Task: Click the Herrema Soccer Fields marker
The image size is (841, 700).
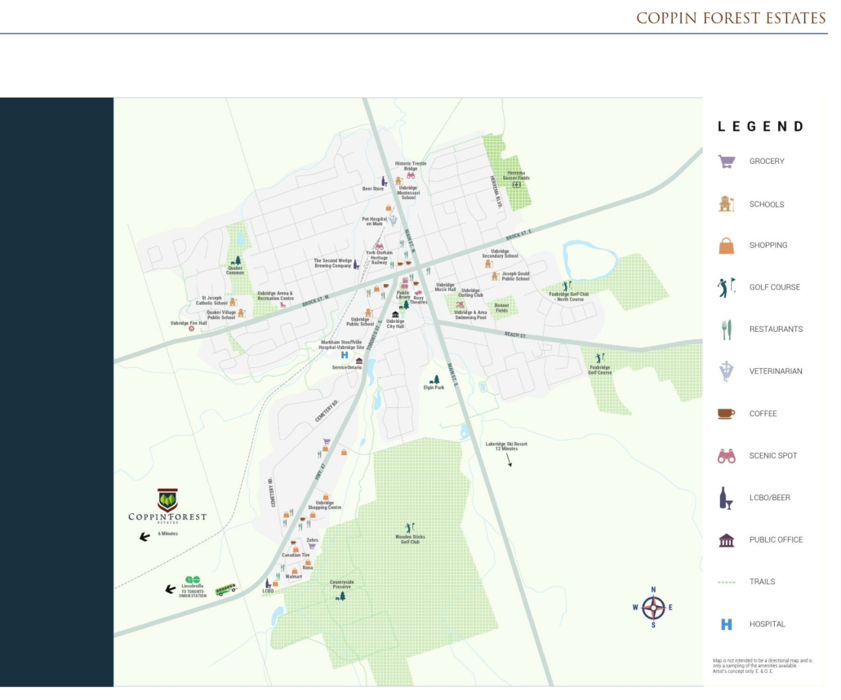Action: [516, 185]
